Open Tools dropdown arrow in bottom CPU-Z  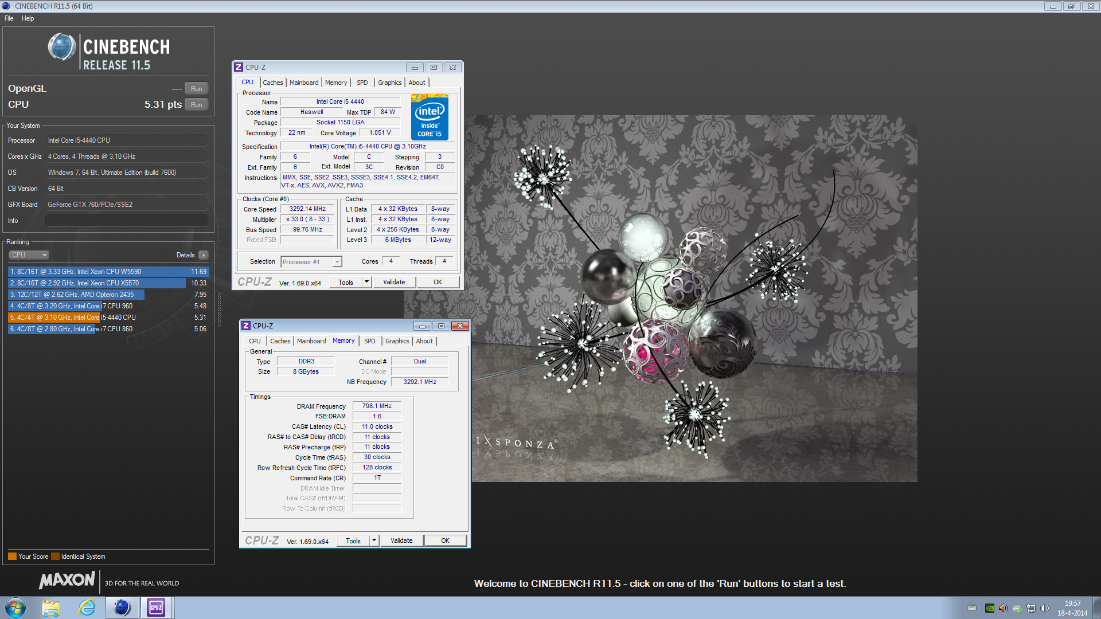tap(374, 540)
